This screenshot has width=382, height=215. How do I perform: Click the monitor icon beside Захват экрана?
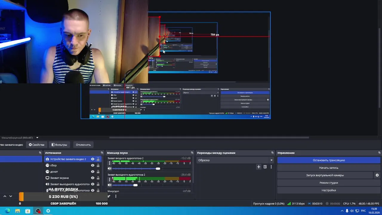(x=47, y=178)
